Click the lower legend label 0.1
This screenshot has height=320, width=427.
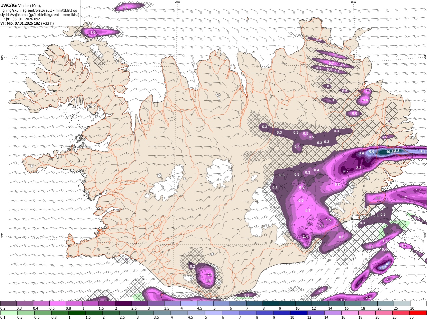3,317
